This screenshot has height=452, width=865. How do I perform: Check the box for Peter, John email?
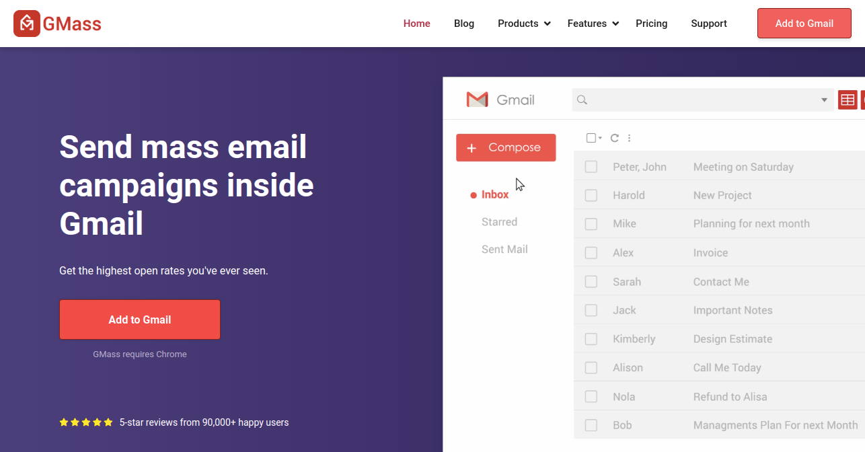point(591,167)
